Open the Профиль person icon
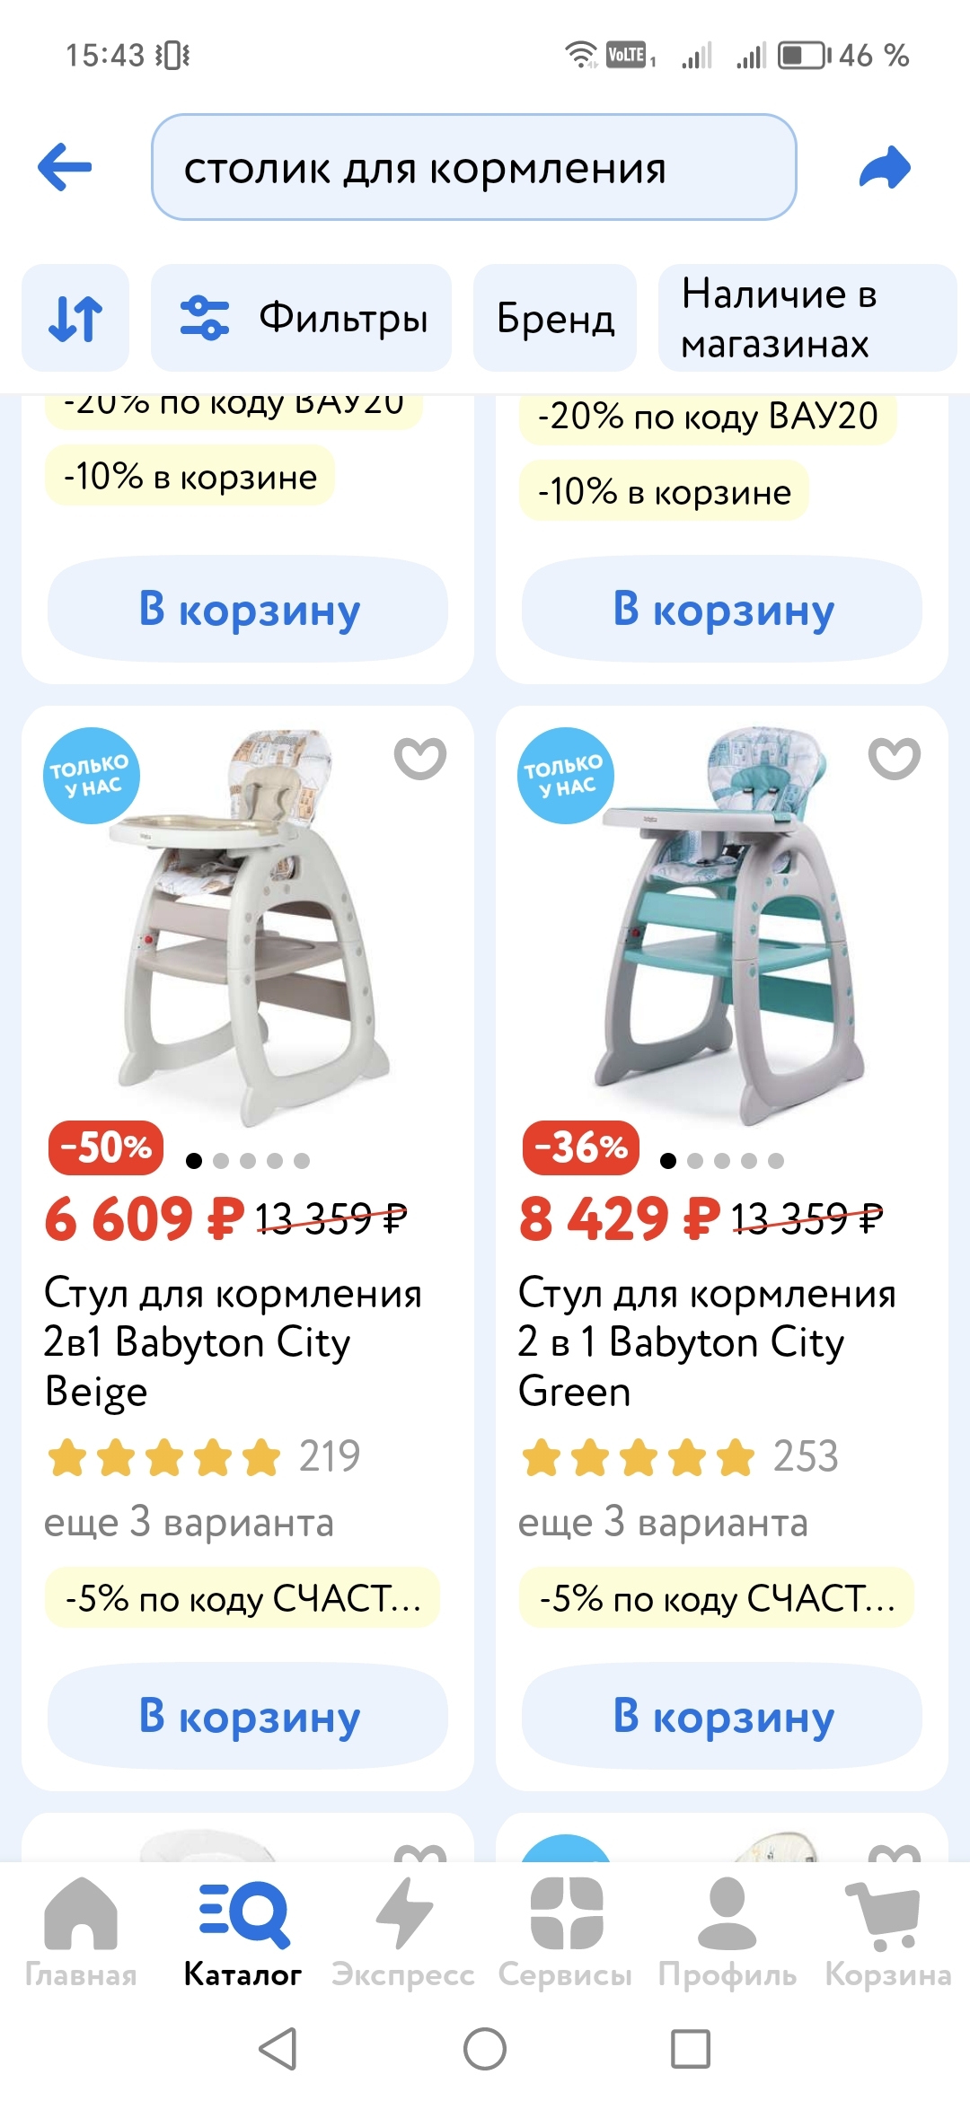 727,1932
